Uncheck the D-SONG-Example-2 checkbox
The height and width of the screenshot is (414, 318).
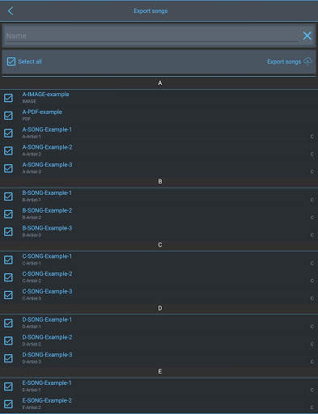[8, 340]
